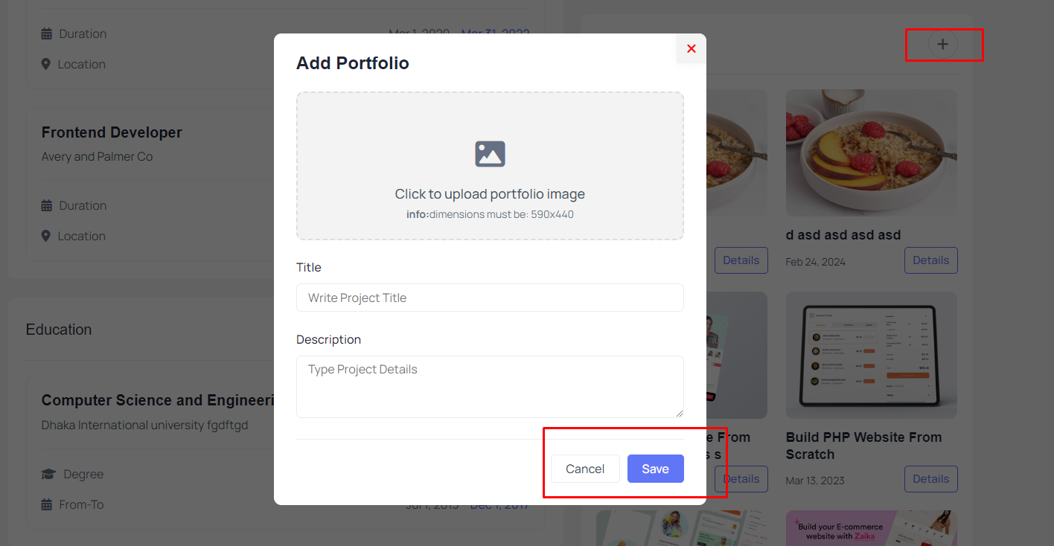Cancel adding the portfolio

pos(585,469)
